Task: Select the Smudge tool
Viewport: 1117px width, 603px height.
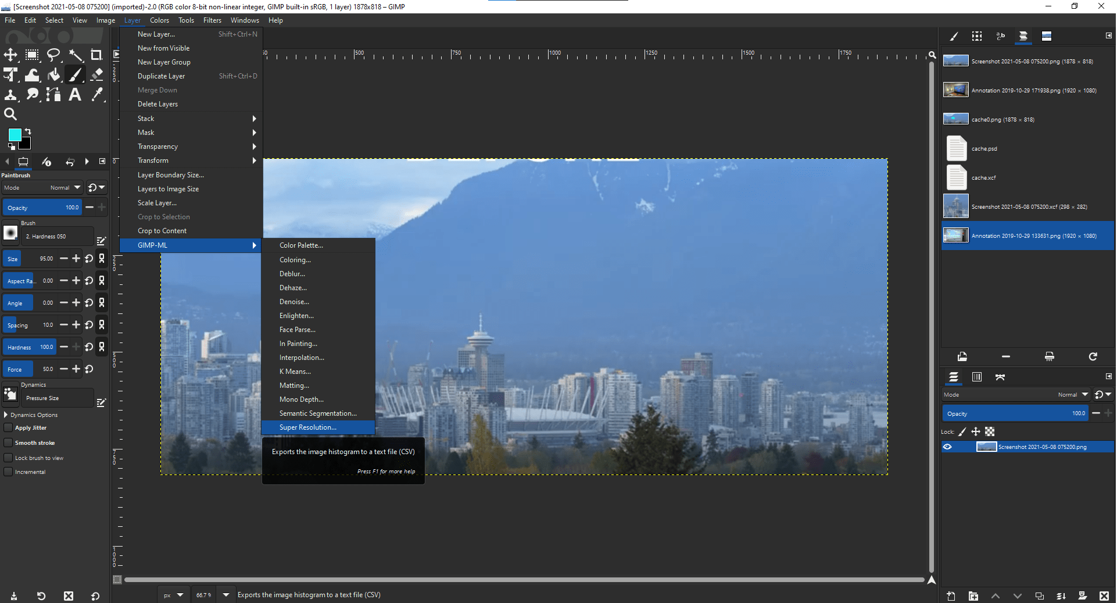Action: (x=32, y=95)
